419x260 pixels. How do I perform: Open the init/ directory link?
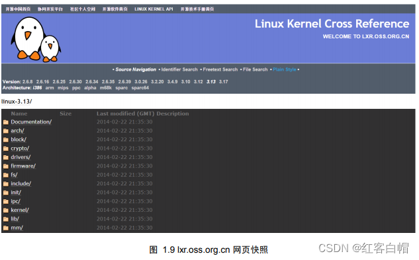click(x=16, y=192)
